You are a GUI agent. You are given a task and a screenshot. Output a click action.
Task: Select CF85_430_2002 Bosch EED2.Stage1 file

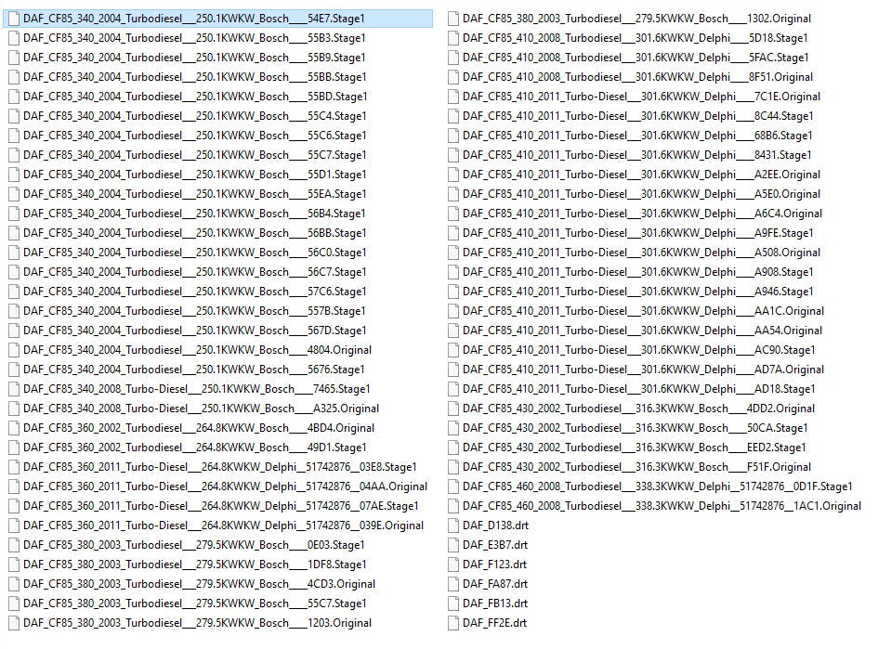coord(636,448)
